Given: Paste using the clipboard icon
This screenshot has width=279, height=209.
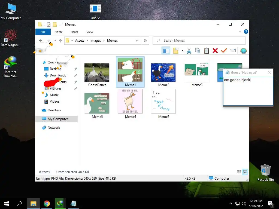Looking at the screenshot, I should tap(207, 51).
